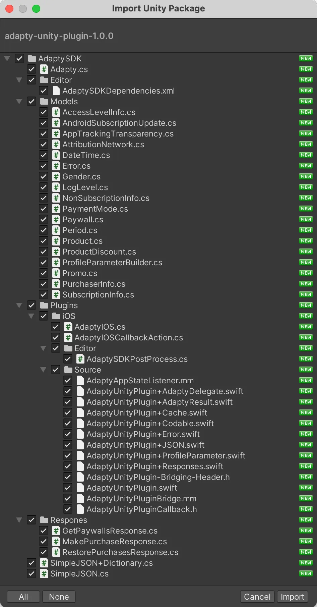The image size is (317, 607).
Task: Click the iOS folder icon
Action: point(56,316)
